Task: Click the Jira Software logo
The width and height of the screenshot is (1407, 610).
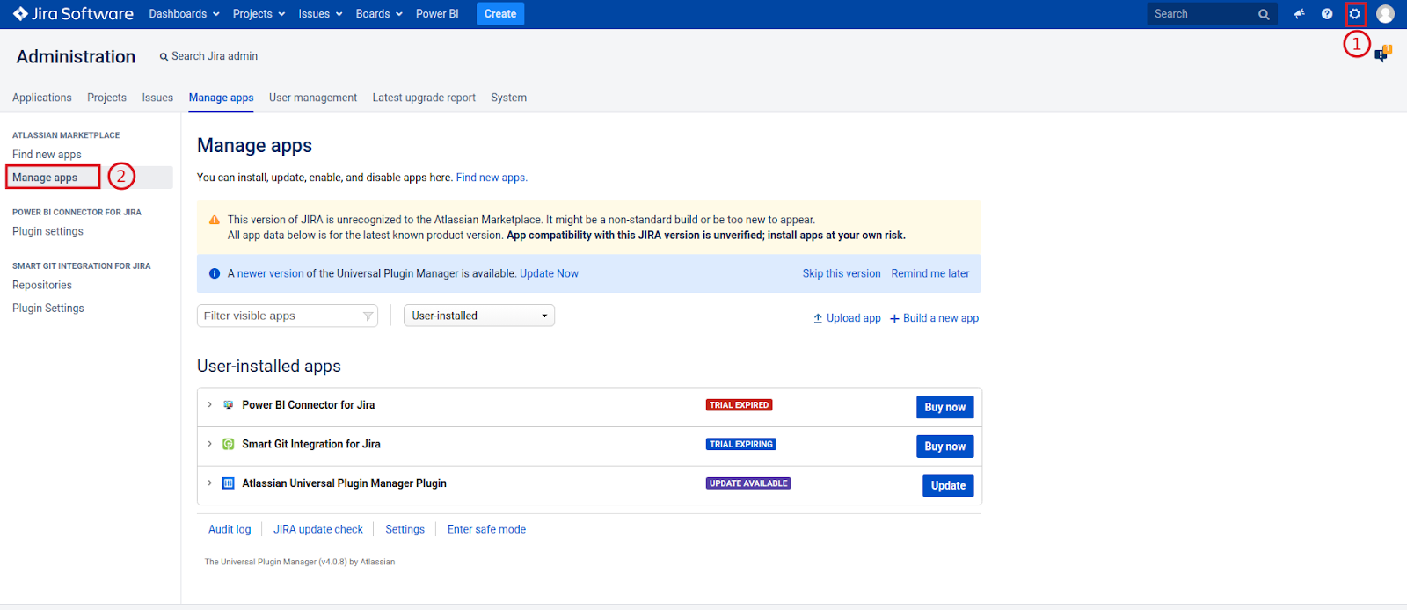Action: pyautogui.click(x=73, y=14)
